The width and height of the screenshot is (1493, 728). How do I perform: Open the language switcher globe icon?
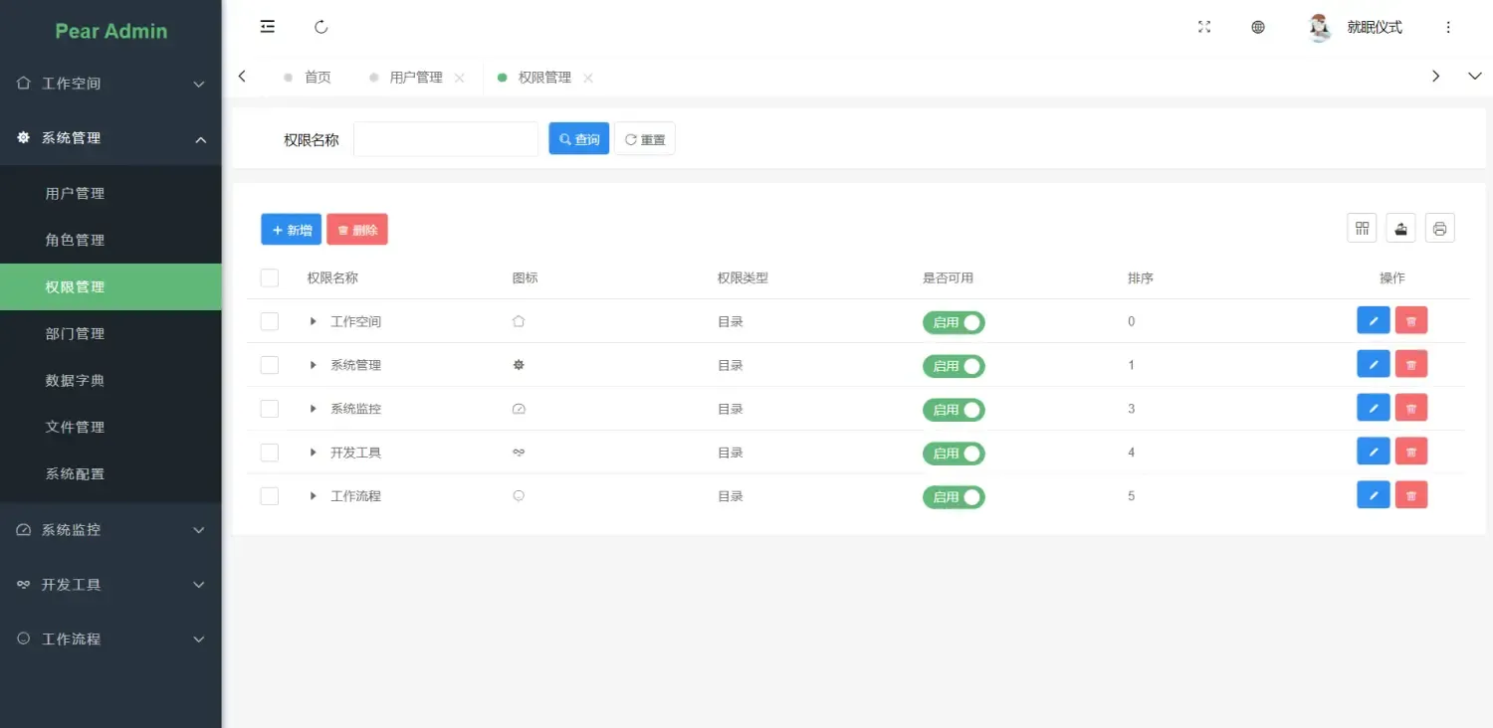(1257, 27)
